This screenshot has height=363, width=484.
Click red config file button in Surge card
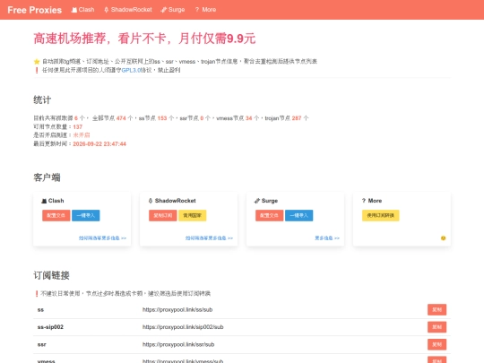(269, 215)
